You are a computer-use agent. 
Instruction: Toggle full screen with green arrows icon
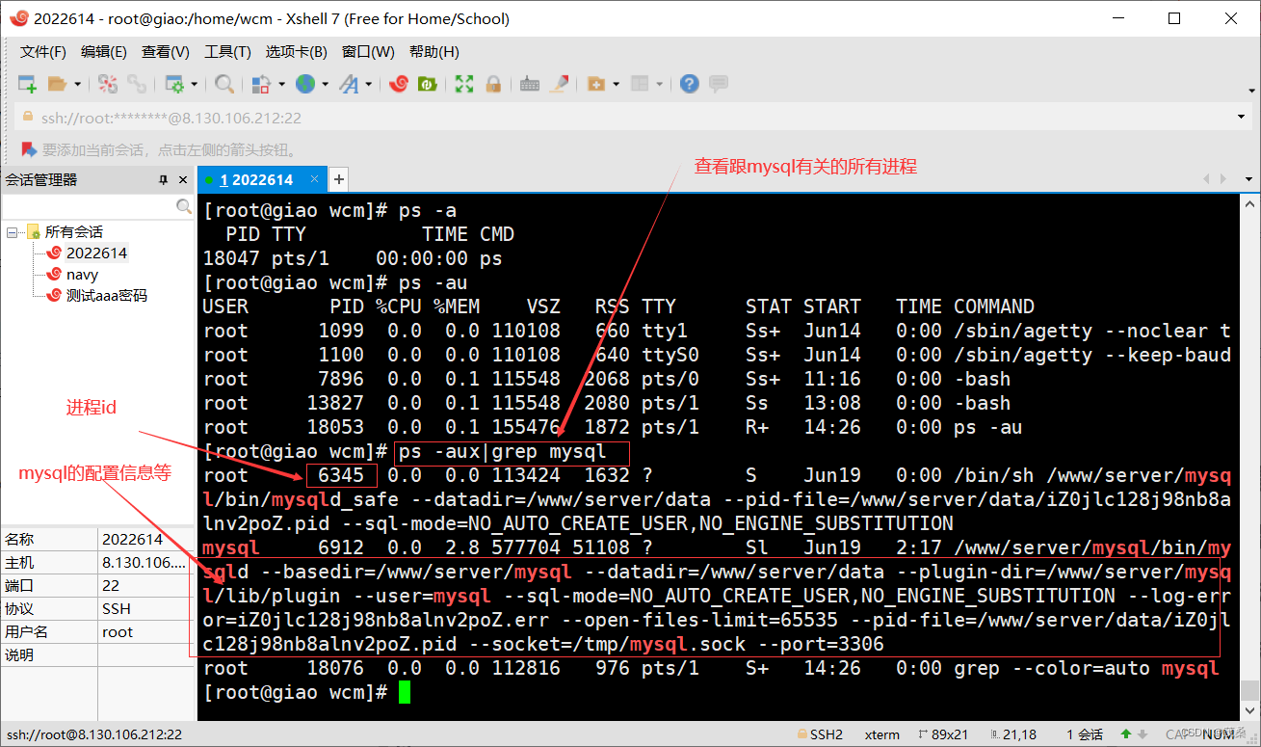pos(464,84)
